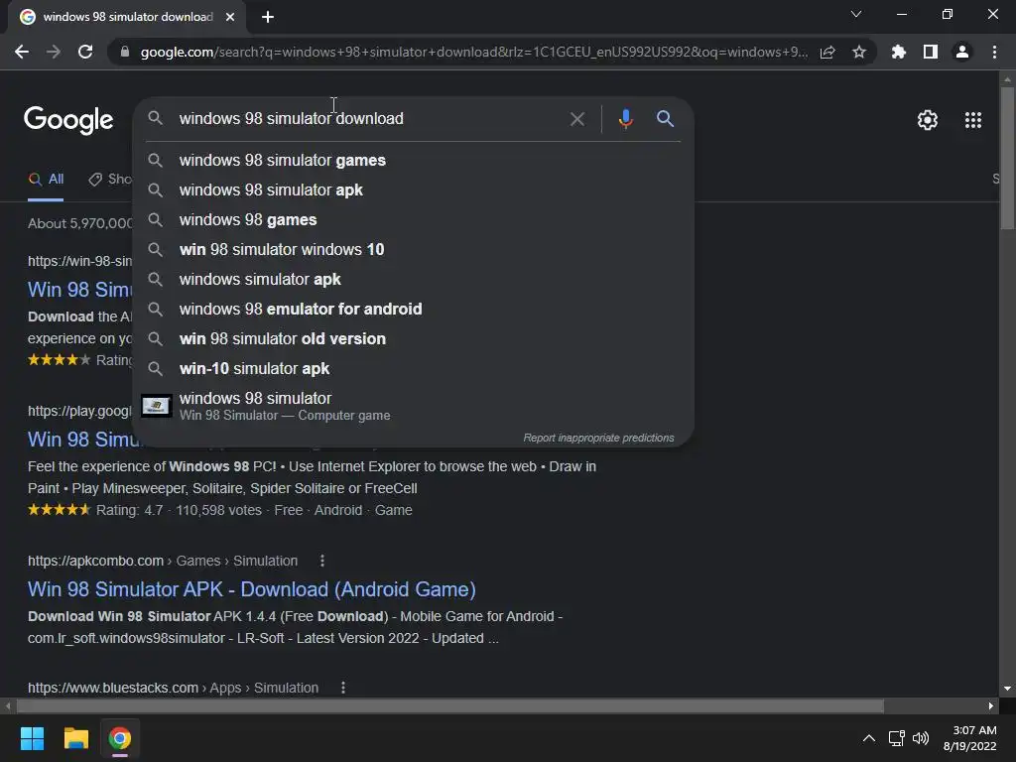The height and width of the screenshot is (762, 1016).
Task: Click the vertical scrollbar thumb
Action: pos(1007,158)
